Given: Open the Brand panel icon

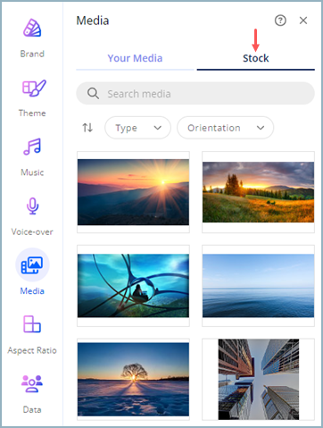Looking at the screenshot, I should (32, 28).
